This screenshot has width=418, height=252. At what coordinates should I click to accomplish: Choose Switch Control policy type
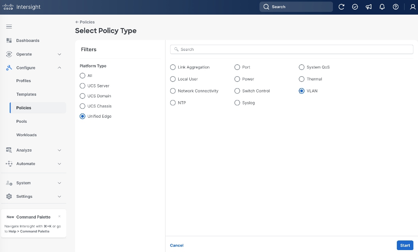(x=237, y=91)
